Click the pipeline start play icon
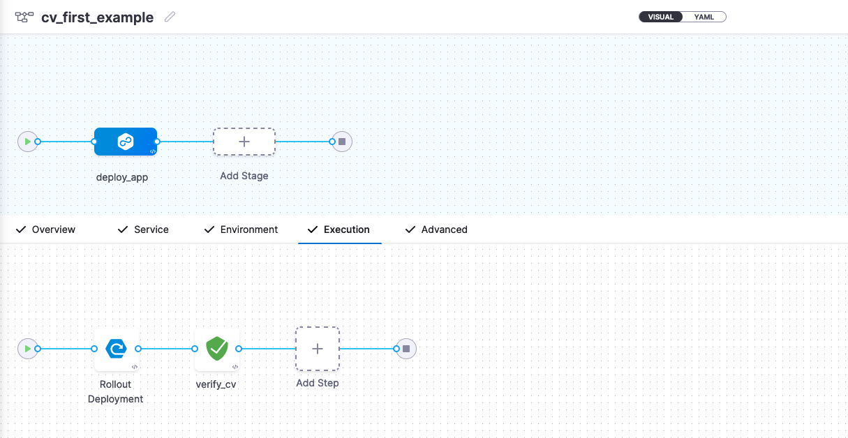 [x=27, y=142]
